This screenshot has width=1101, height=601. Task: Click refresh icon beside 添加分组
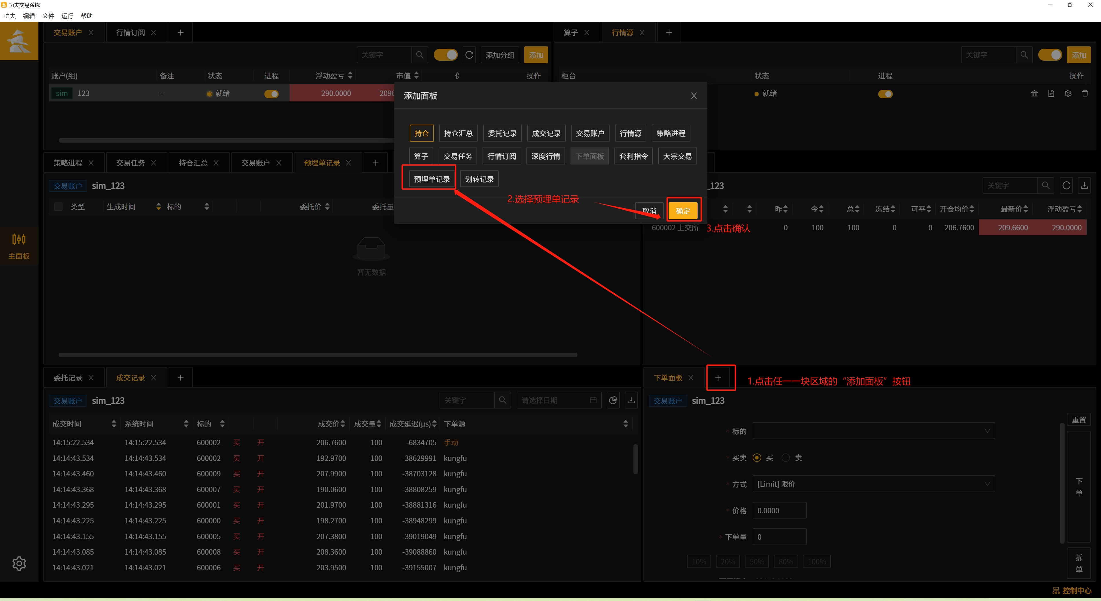[469, 55]
